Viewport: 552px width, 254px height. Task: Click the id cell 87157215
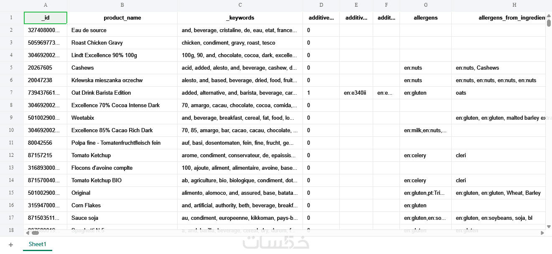click(x=46, y=155)
